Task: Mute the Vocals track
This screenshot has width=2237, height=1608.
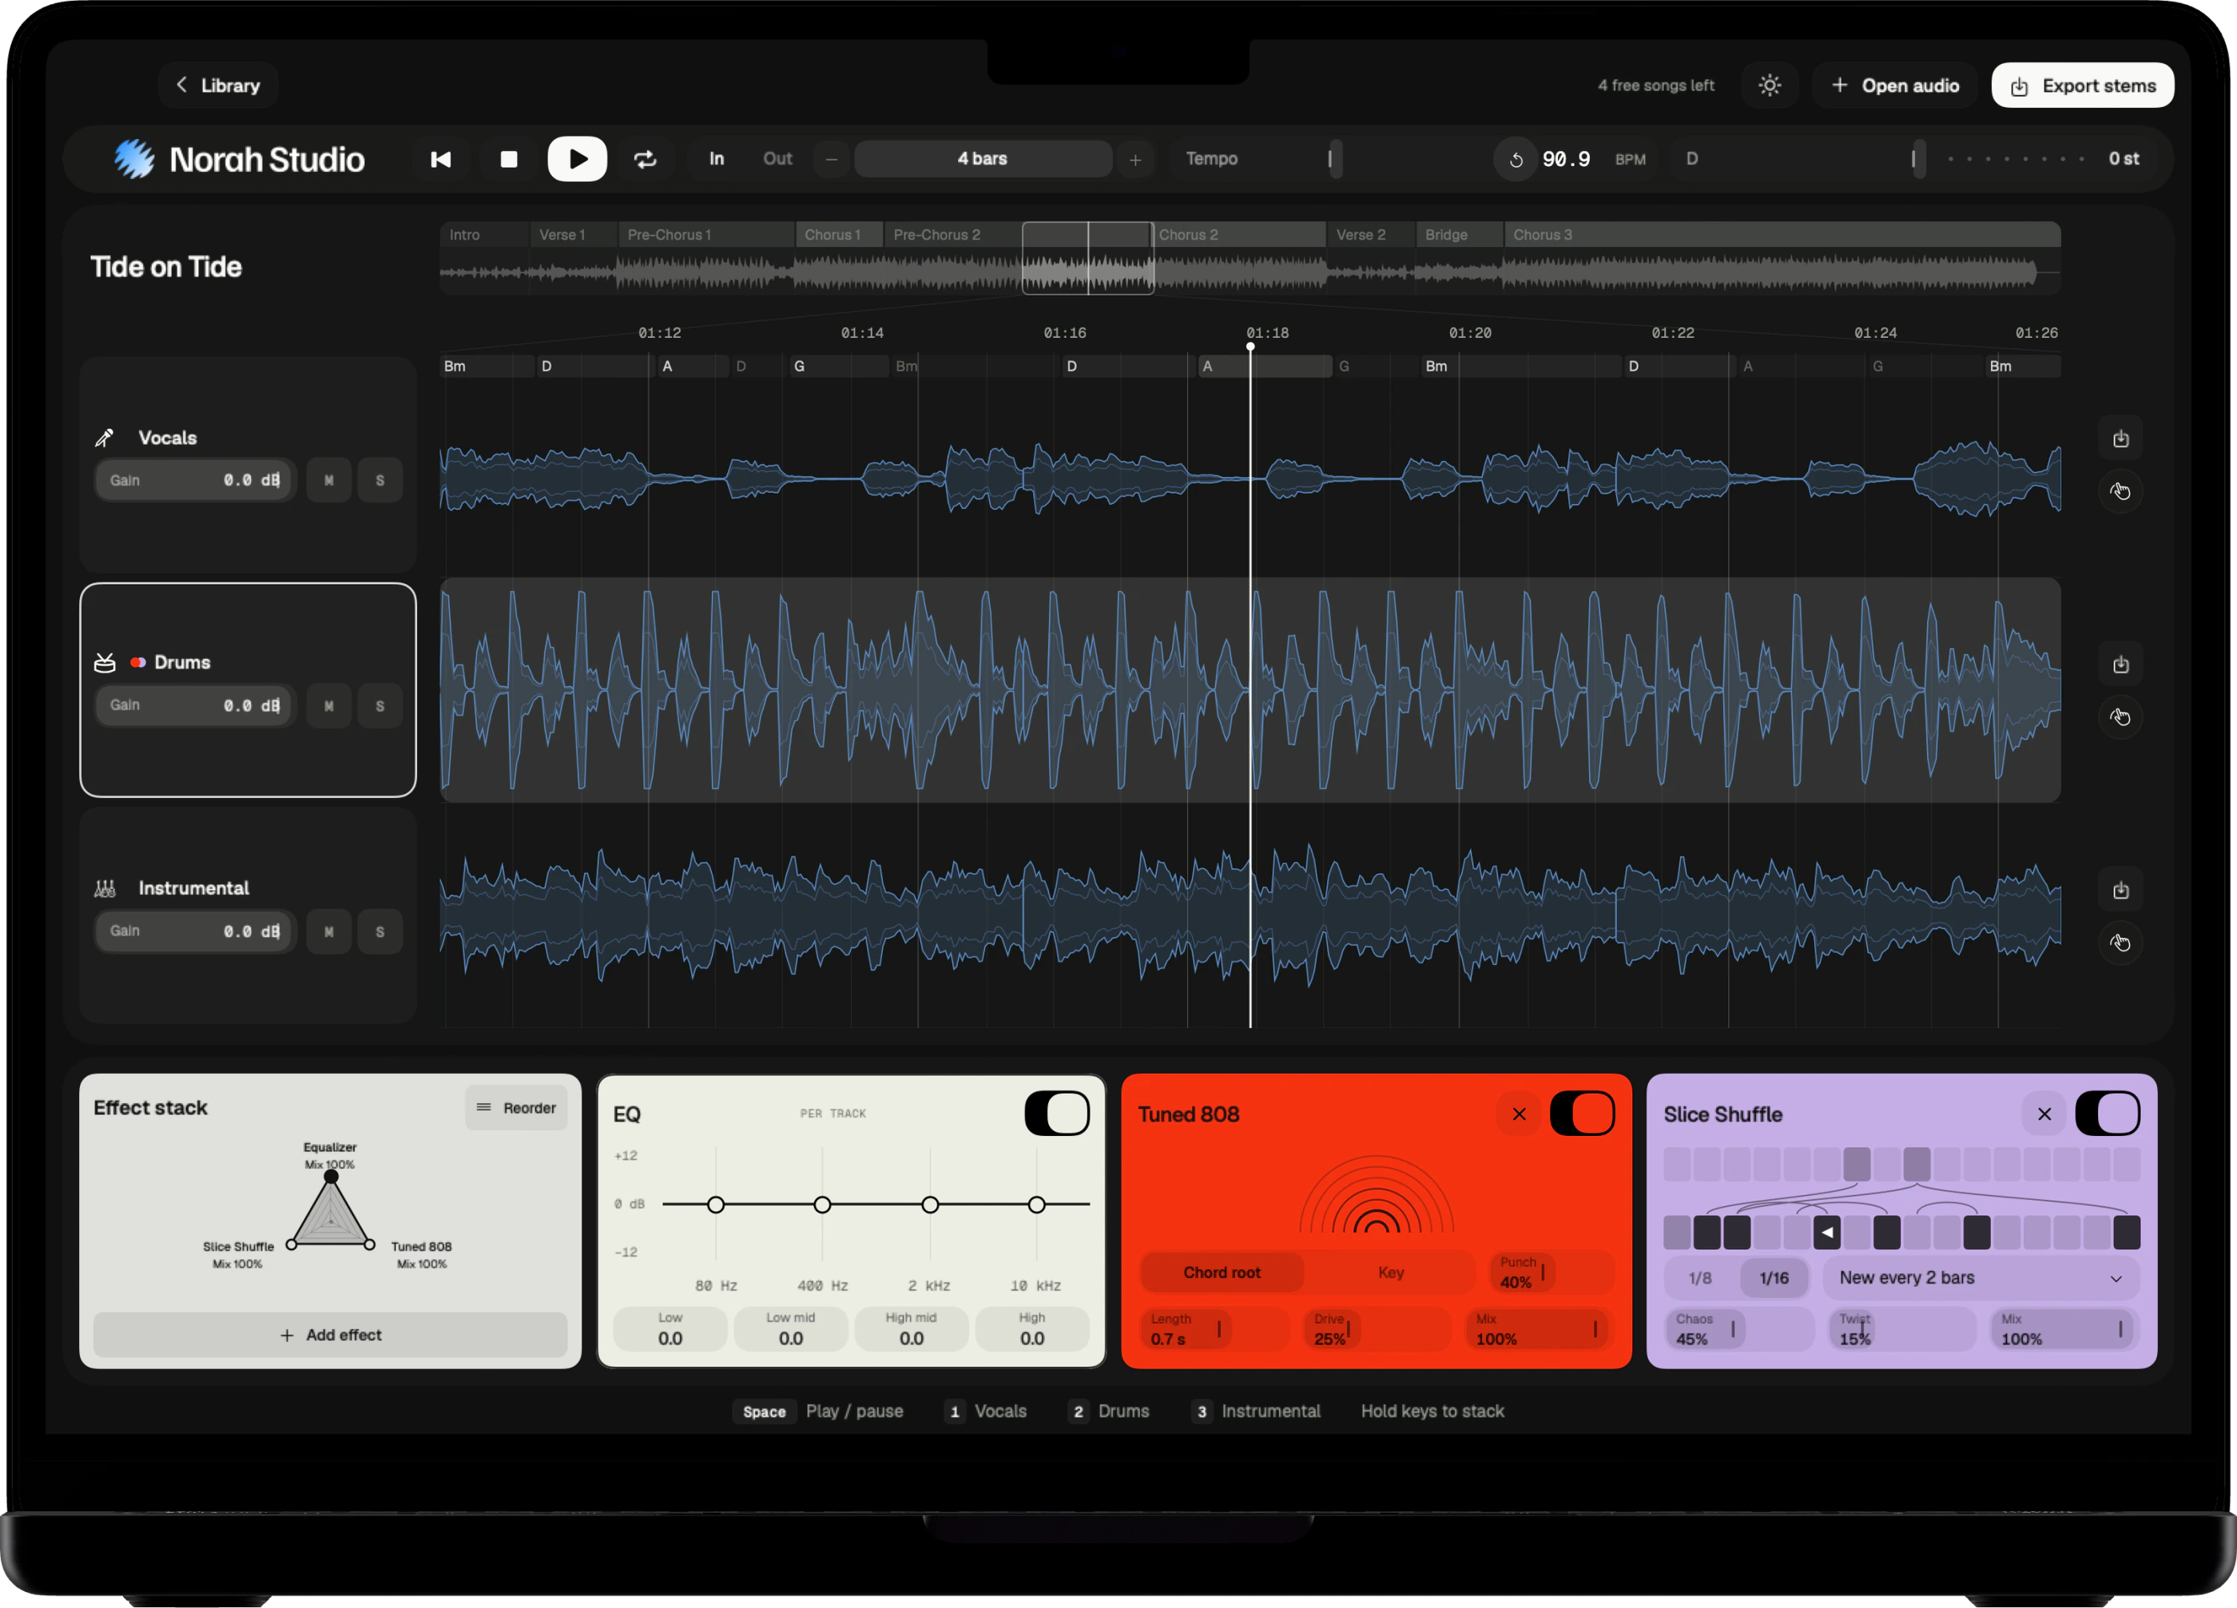Action: pyautogui.click(x=328, y=480)
